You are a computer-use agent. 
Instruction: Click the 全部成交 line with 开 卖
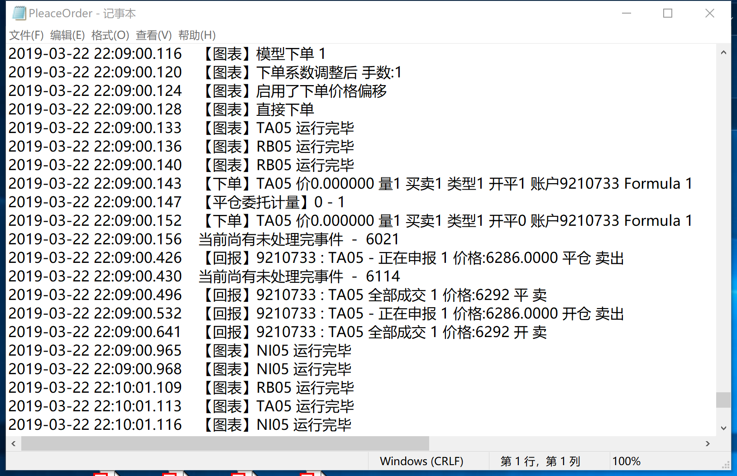point(278,332)
